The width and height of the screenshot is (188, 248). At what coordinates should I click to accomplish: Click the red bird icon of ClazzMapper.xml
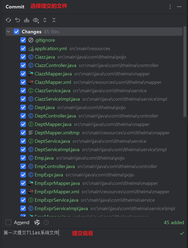click(x=30, y=82)
